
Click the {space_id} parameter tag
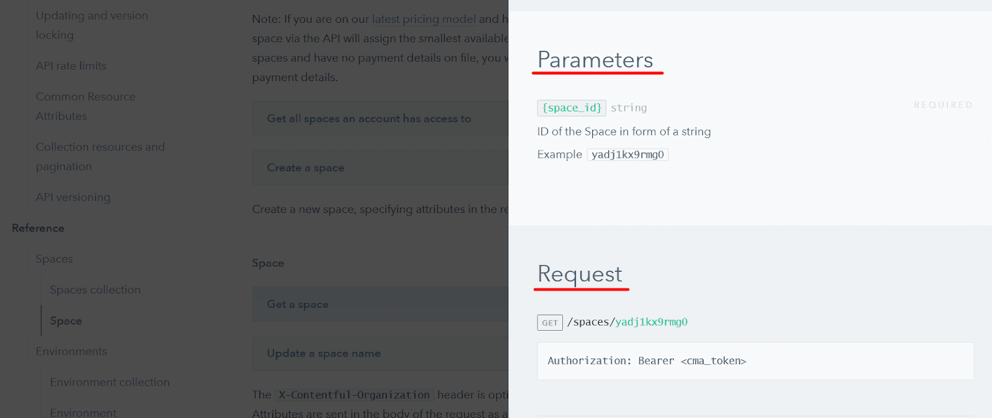click(x=572, y=108)
